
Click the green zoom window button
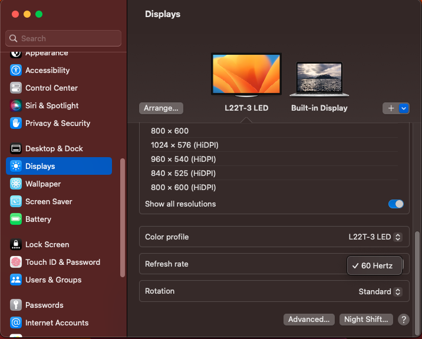39,14
